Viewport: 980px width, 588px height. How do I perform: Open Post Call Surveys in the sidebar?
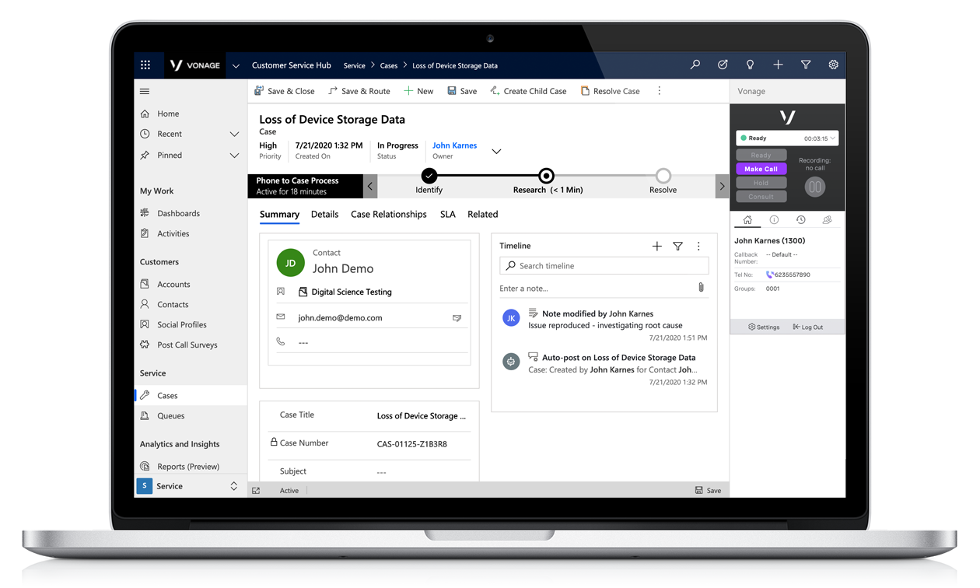(187, 345)
